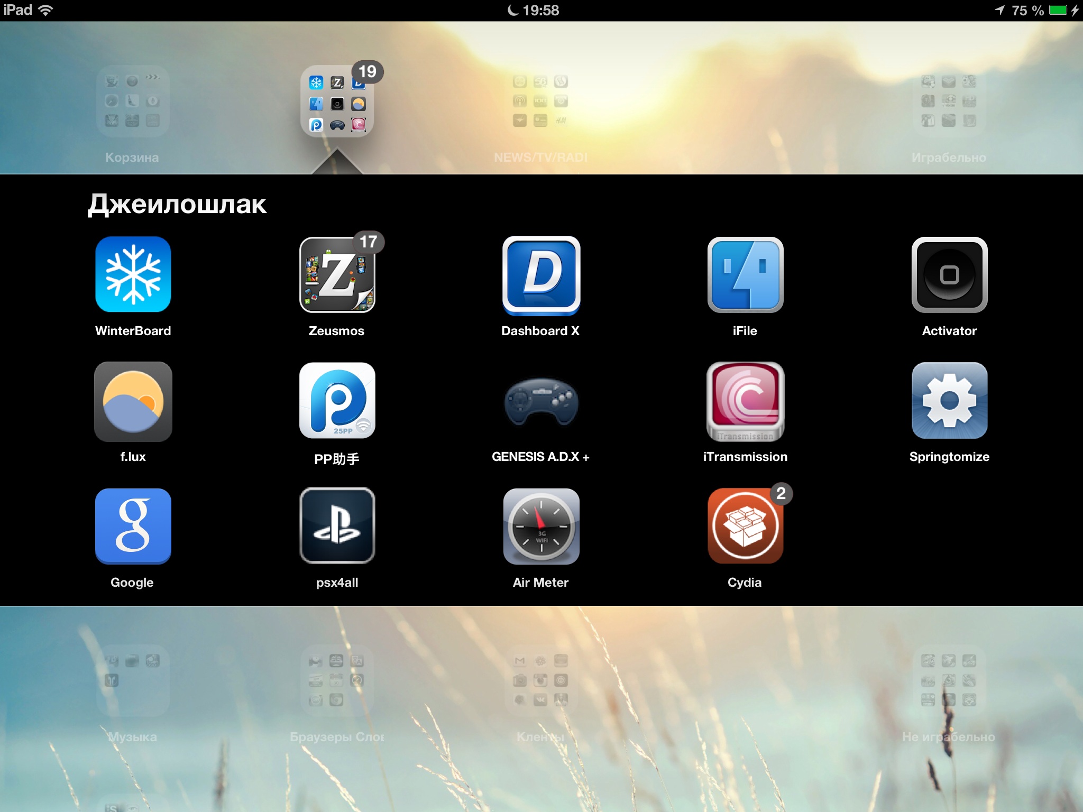
Task: Open the Air Meter app
Action: click(x=541, y=526)
